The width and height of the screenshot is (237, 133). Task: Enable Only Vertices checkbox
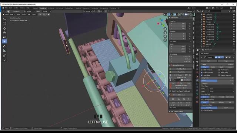click(201, 70)
